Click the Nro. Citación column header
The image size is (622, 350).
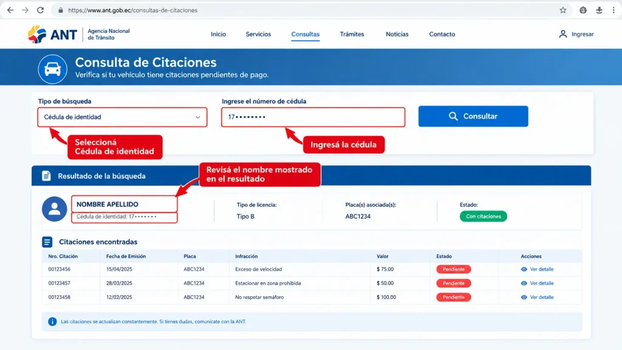(63, 256)
